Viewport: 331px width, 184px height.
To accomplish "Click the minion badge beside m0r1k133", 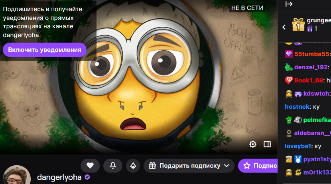I will 289,172.
